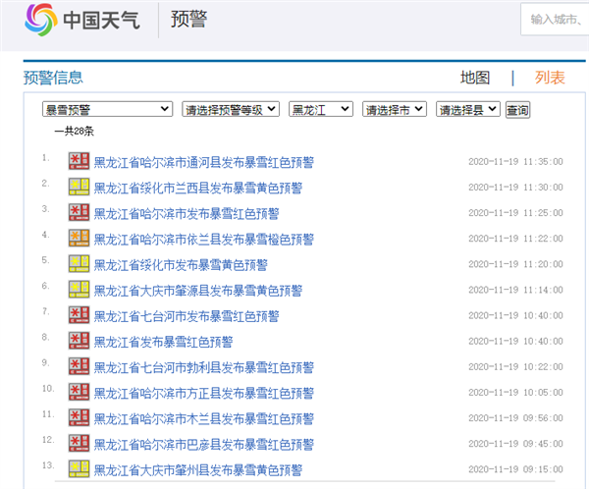This screenshot has height=489, width=589.
Task: Open link 黑龙江省七台河市勃利县发布暴雪红色预警
Action: (x=203, y=367)
